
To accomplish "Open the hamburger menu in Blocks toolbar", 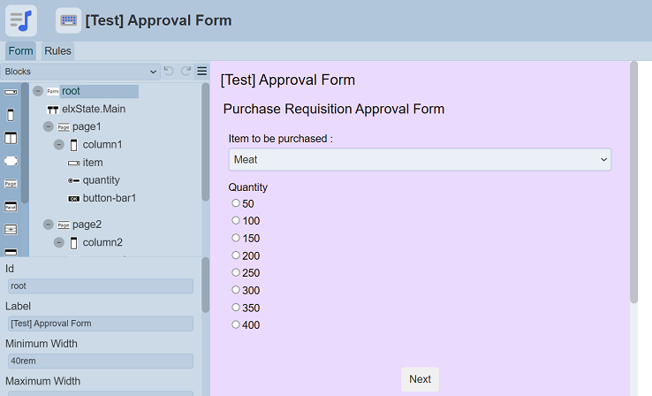I will click(201, 72).
